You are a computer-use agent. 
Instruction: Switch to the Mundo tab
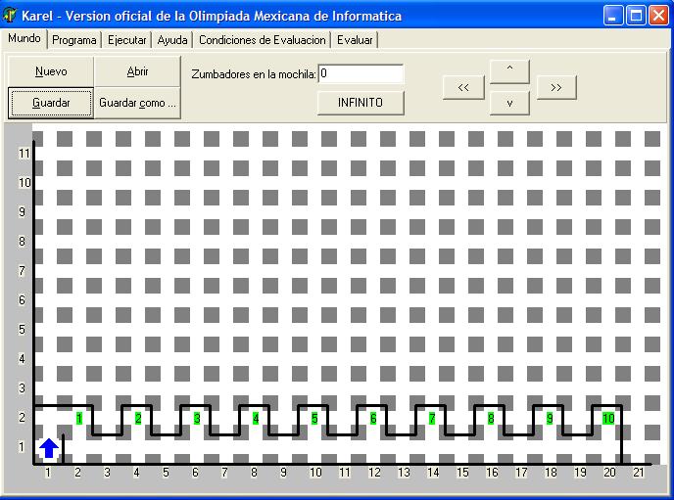(x=24, y=38)
